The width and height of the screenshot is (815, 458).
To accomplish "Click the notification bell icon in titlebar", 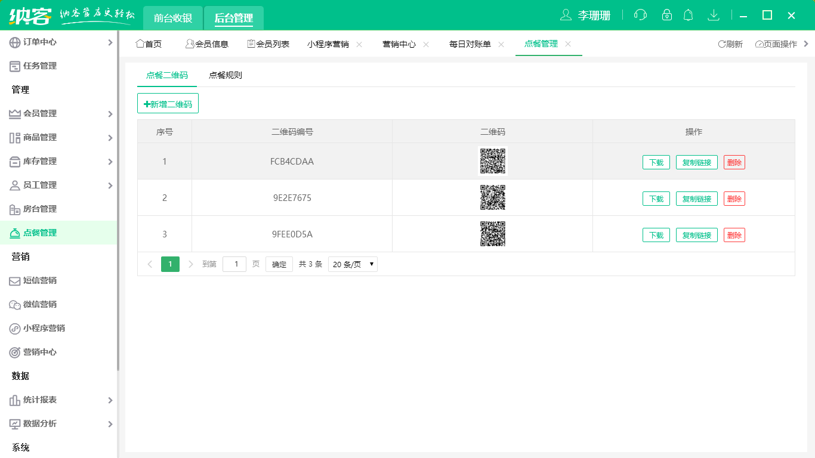I will (x=688, y=14).
